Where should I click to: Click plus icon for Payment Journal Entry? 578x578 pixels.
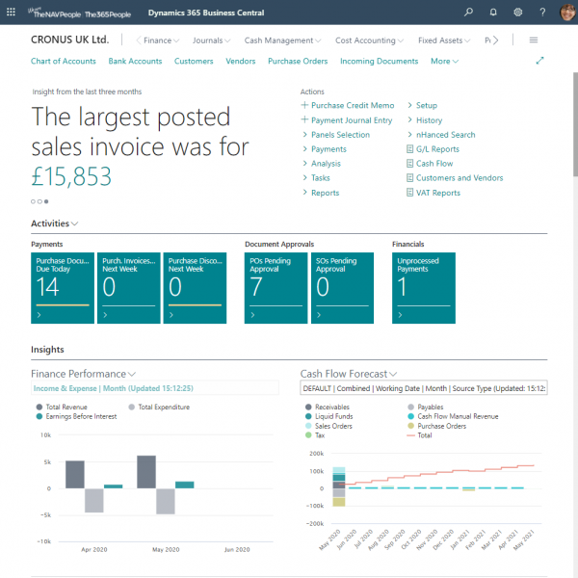[304, 119]
